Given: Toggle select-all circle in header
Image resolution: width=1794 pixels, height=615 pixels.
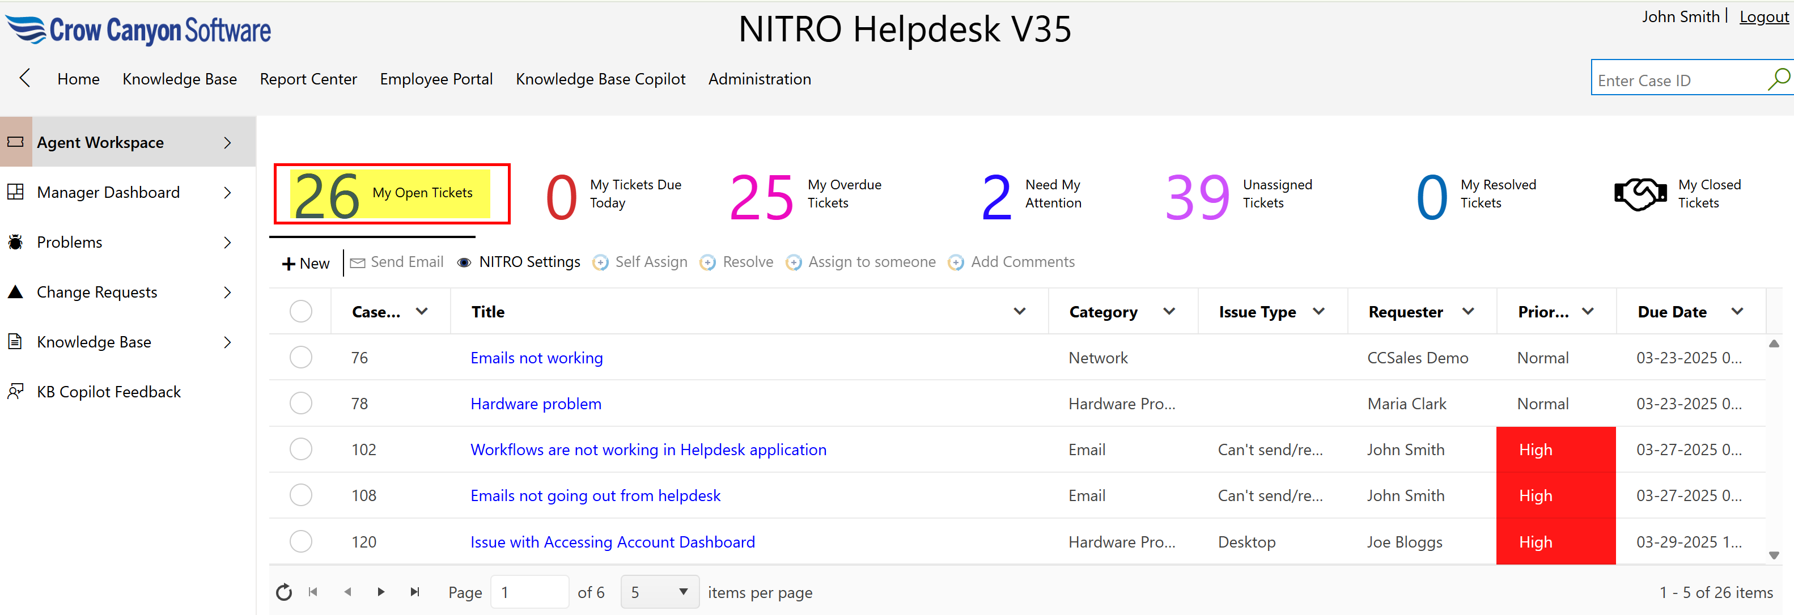Looking at the screenshot, I should click(x=301, y=311).
